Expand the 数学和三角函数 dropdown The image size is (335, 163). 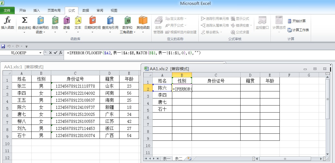click(134, 32)
